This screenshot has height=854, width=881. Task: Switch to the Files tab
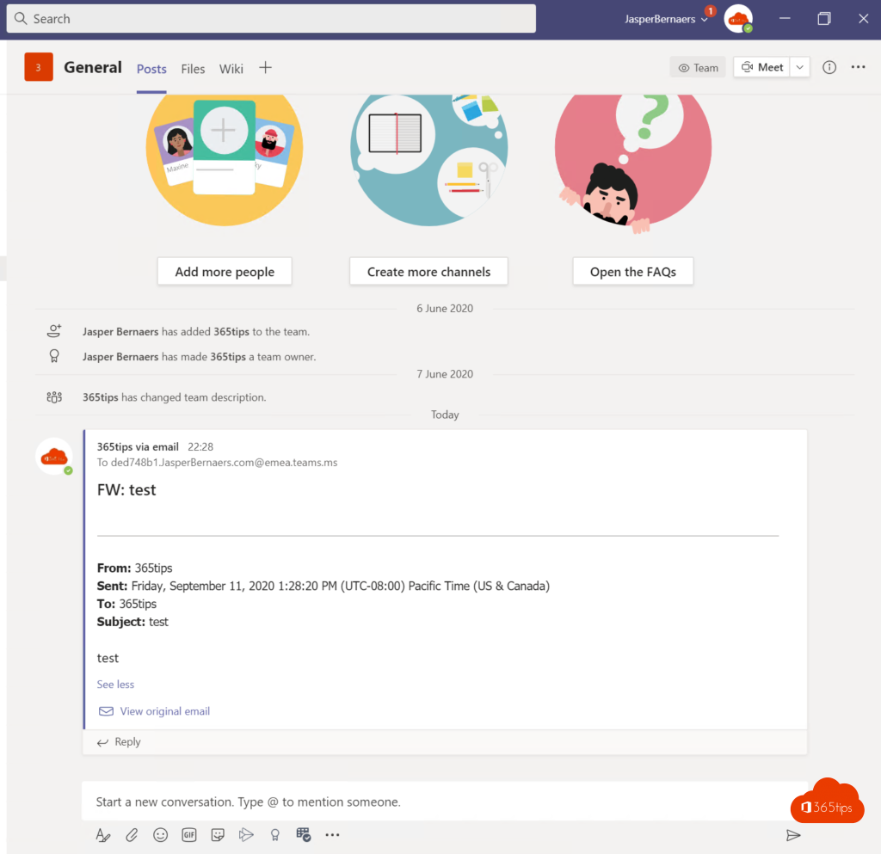tap(193, 69)
